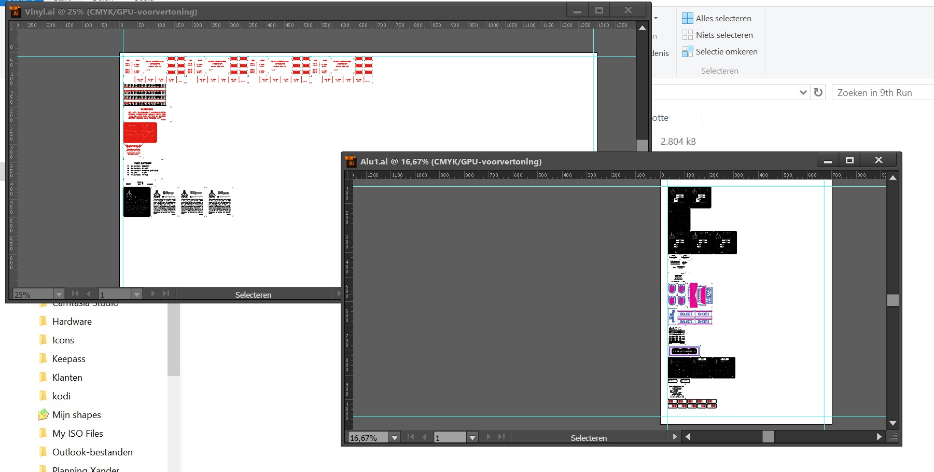Open zoom level dropdown in Alu1.ai window
Viewport: 934px width, 472px height.
click(395, 438)
